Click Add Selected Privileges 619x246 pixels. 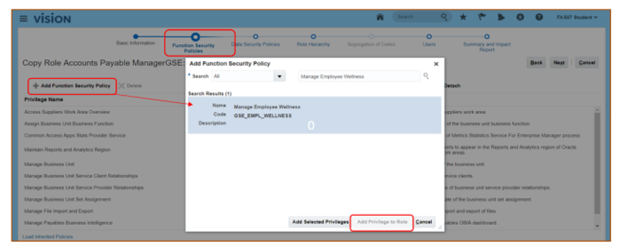[x=320, y=222]
